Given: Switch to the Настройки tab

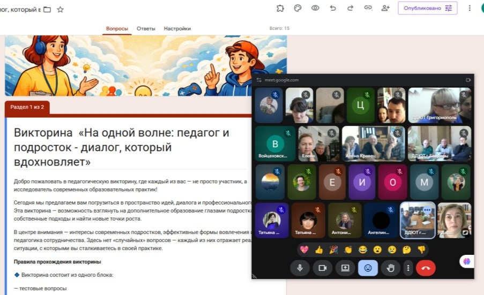Looking at the screenshot, I should coord(177,28).
